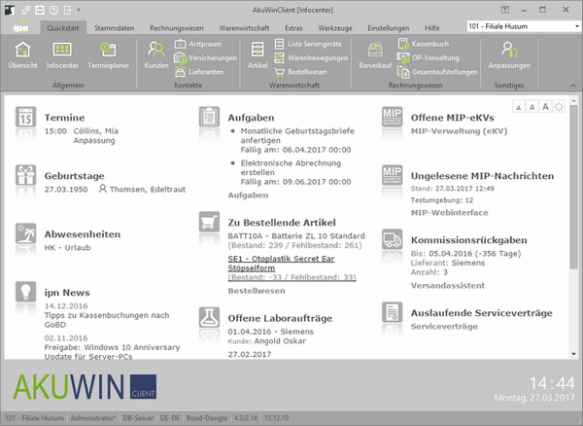The width and height of the screenshot is (583, 426).
Task: Open the Artikel ribbon icon
Action: [x=257, y=55]
